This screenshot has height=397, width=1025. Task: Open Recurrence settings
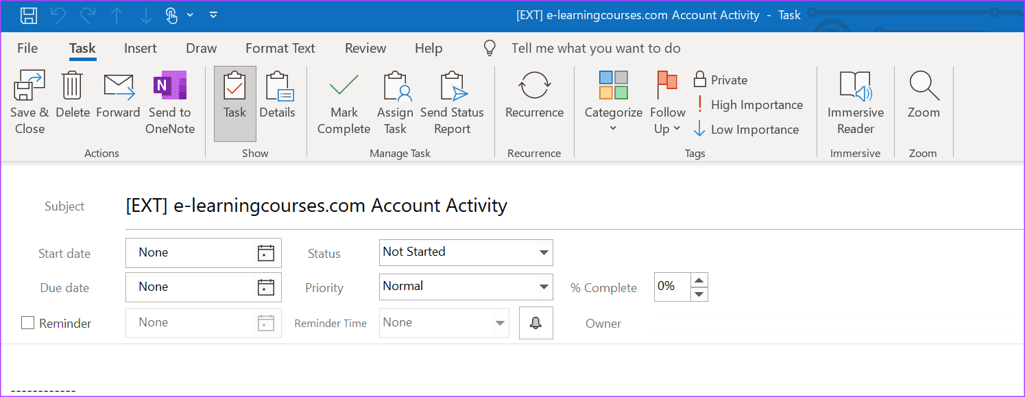coord(535,95)
